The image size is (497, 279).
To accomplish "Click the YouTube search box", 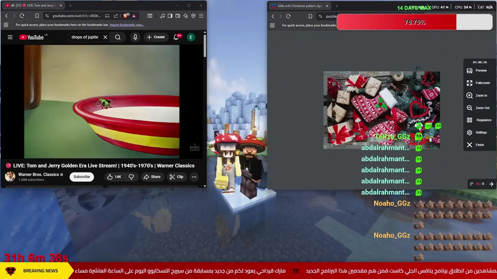I will (85, 37).
